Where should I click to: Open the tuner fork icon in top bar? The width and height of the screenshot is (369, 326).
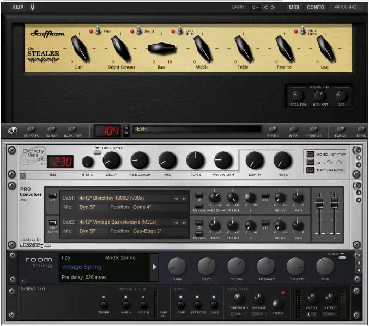click(33, 7)
